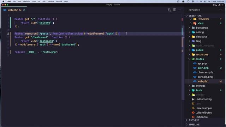Open the Selection menu
226x127 pixels.
coord(26,1)
